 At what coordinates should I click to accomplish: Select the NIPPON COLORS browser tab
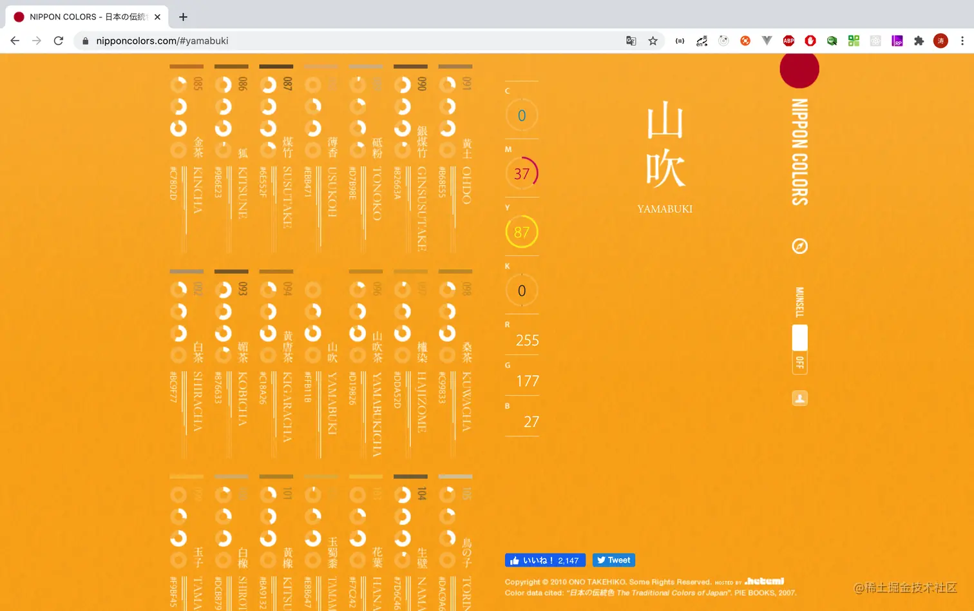click(x=87, y=17)
